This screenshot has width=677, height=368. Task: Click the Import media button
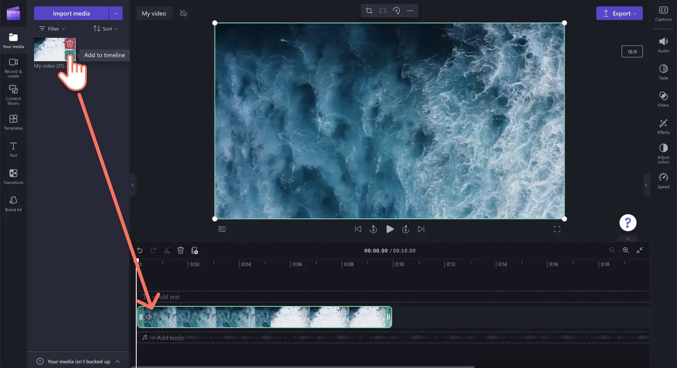71,13
